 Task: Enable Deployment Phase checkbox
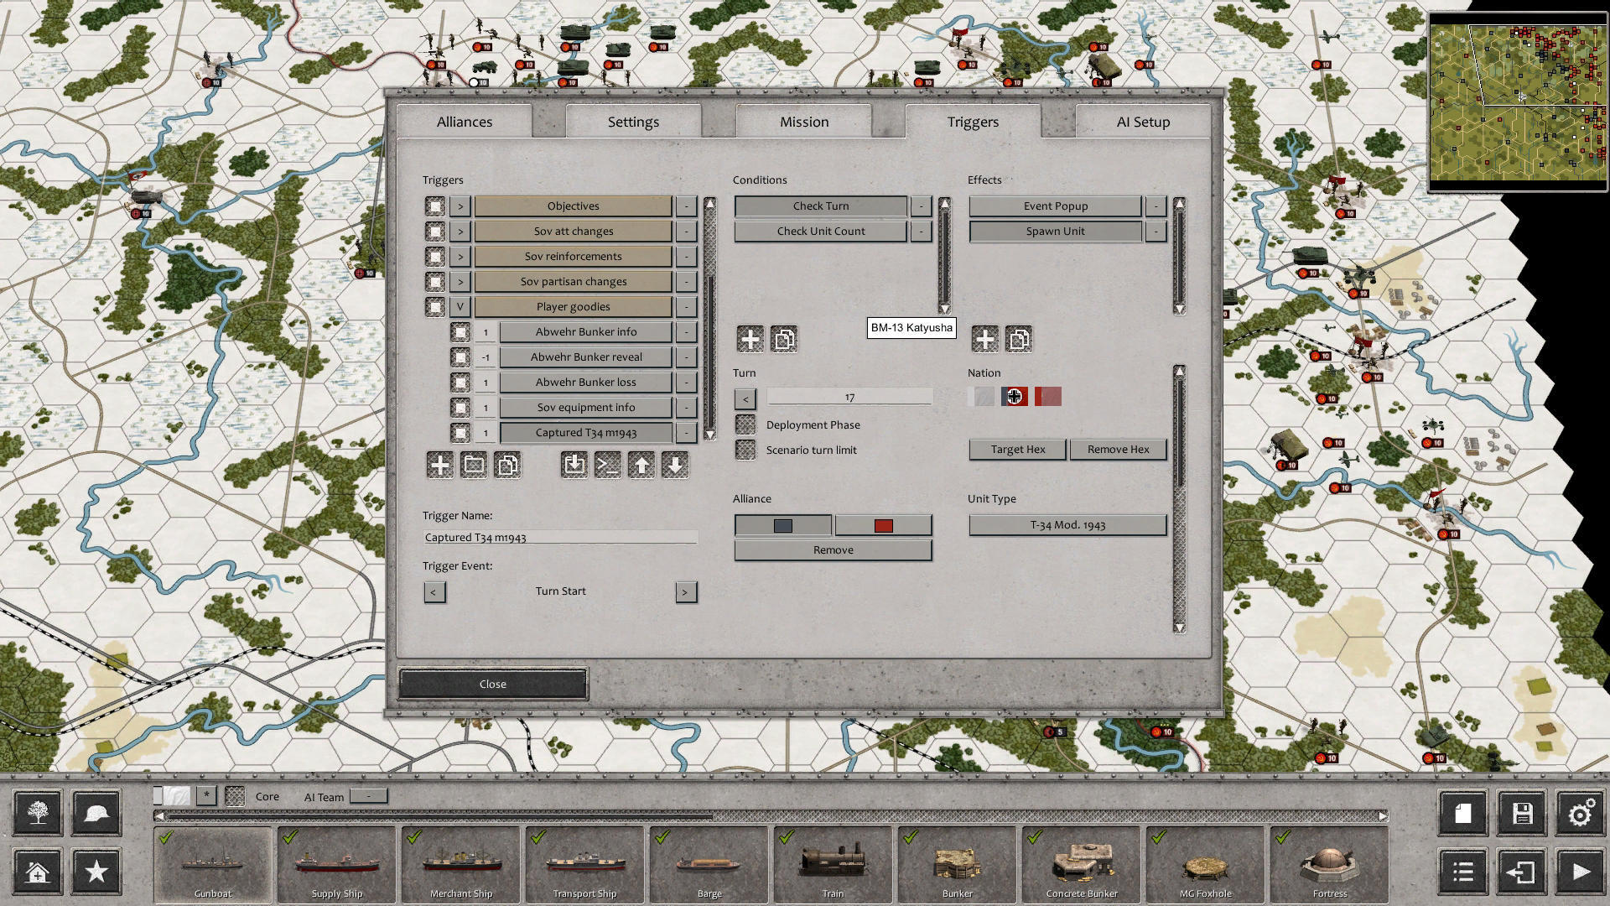click(745, 424)
